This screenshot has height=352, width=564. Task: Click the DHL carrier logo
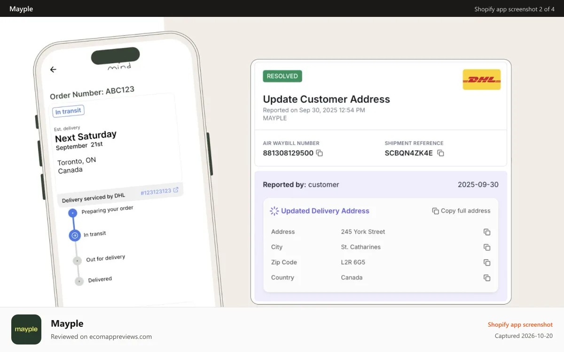click(x=482, y=79)
